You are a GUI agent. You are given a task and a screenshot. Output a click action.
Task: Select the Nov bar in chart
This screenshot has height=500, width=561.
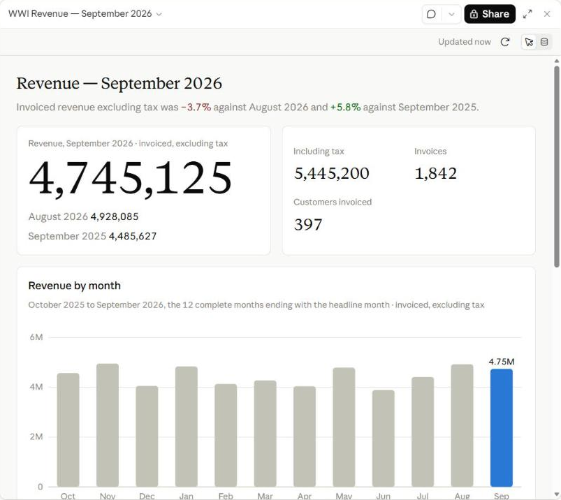click(108, 425)
